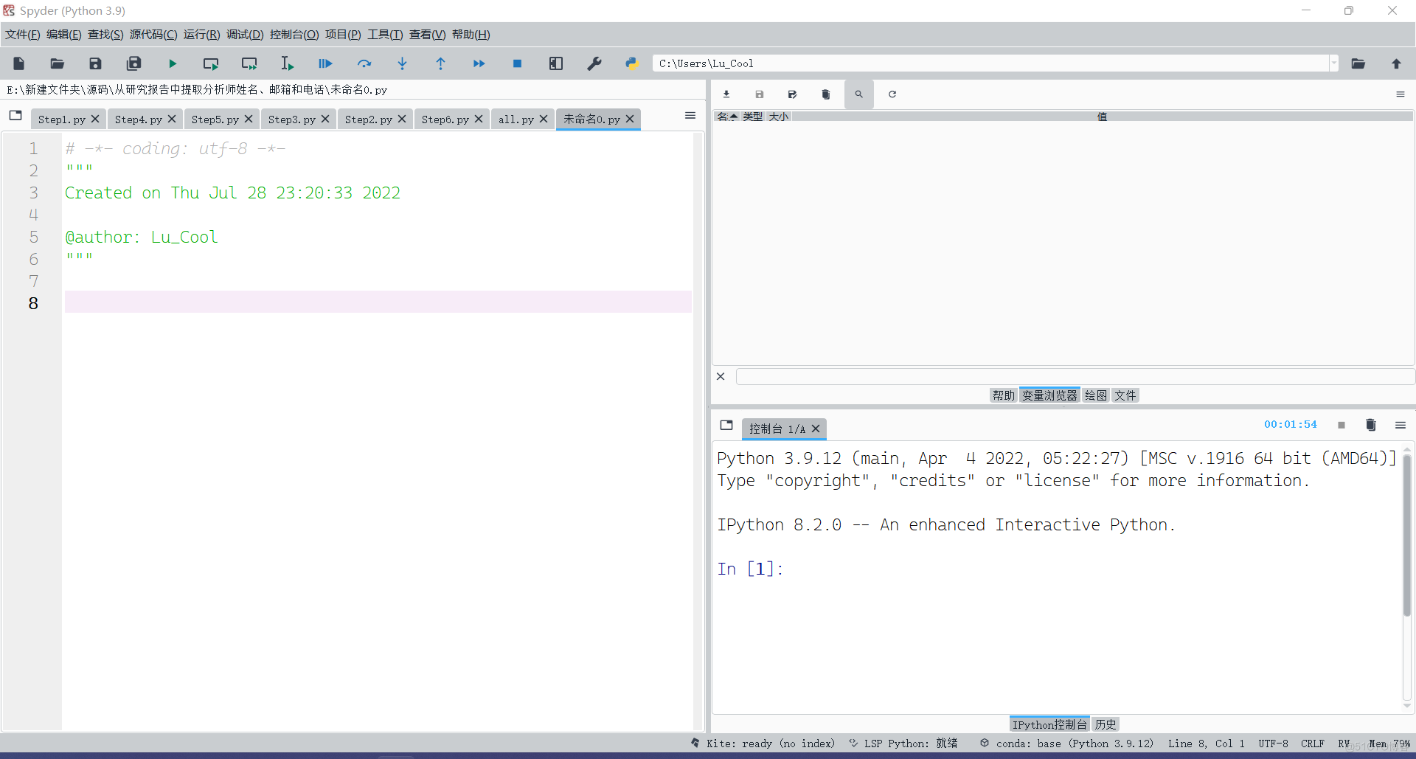Save the current file
The width and height of the screenshot is (1416, 759).
coord(96,63)
